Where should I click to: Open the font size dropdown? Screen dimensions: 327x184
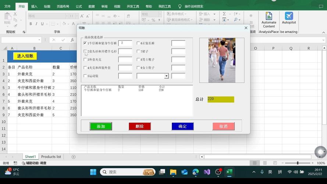77,16
